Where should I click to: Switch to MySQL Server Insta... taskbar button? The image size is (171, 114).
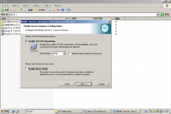(x=127, y=111)
